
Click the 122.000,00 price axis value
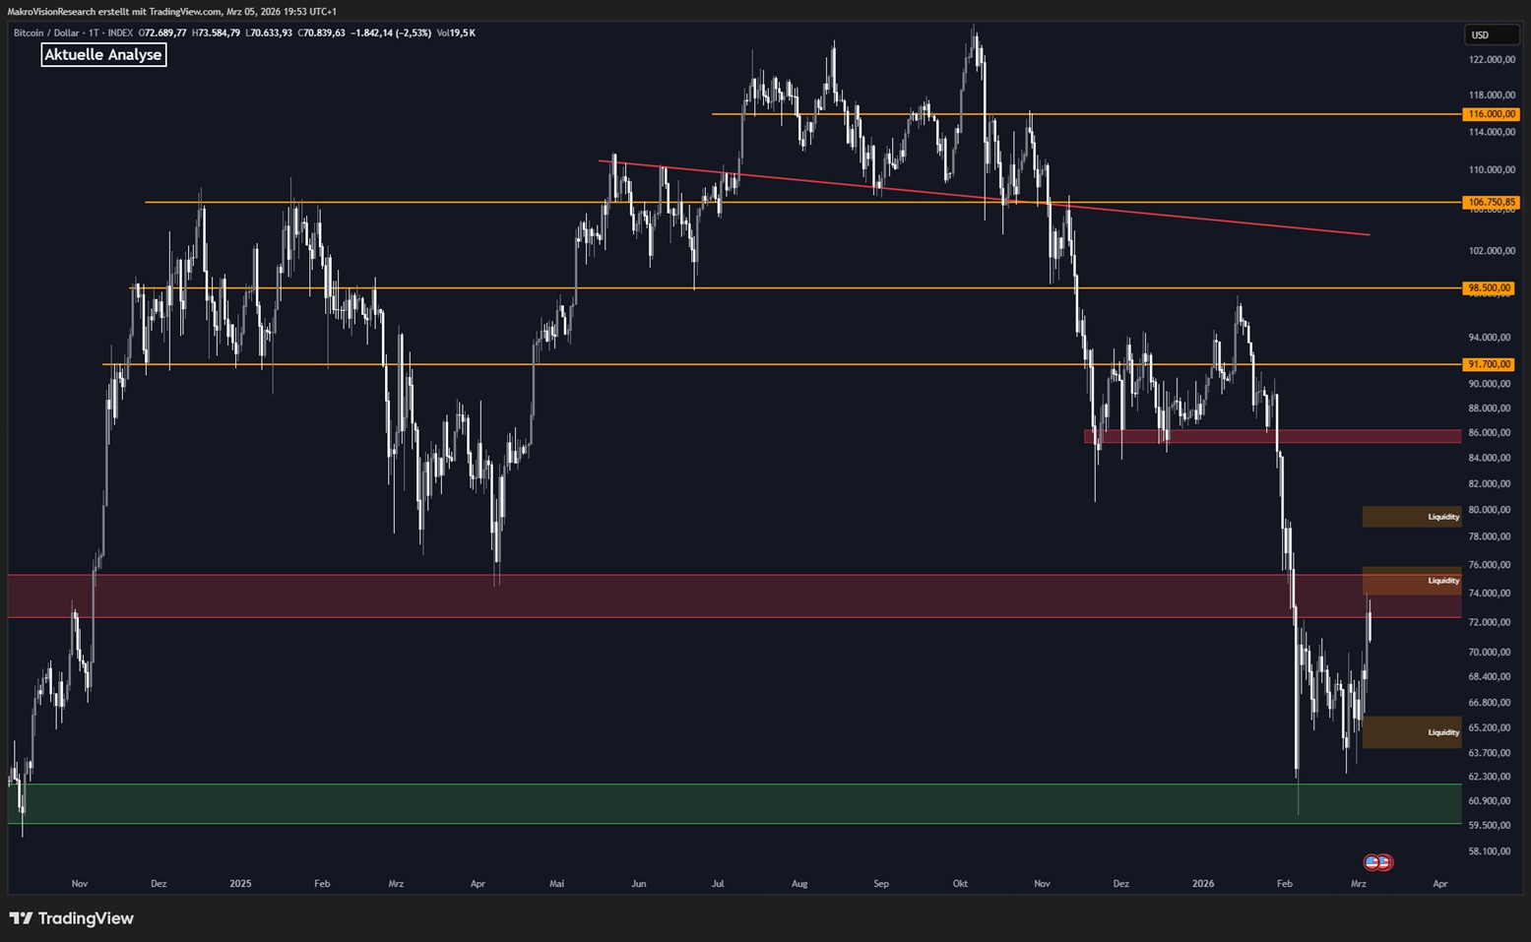click(x=1491, y=60)
